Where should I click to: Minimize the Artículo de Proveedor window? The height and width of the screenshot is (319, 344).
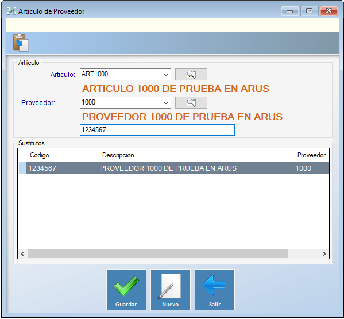click(x=290, y=11)
